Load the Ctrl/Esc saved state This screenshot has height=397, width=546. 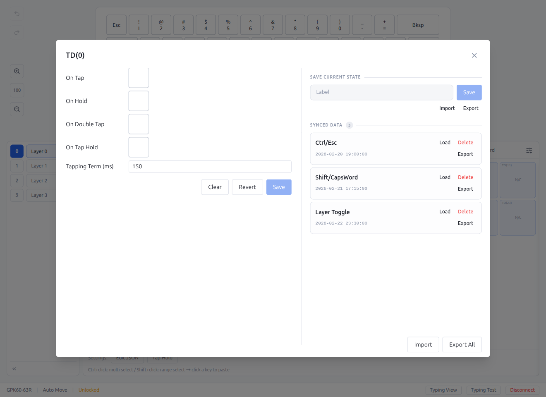[x=445, y=142]
